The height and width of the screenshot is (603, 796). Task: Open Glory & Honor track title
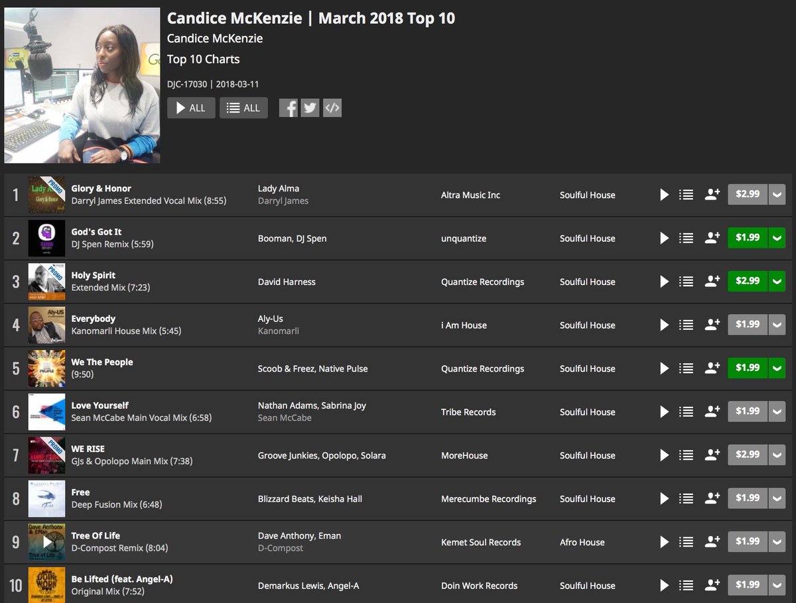[101, 188]
